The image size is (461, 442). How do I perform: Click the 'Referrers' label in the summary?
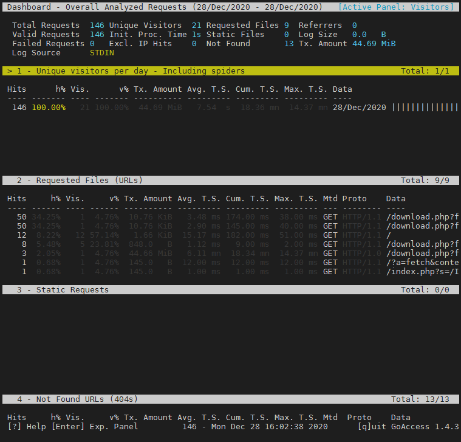point(320,26)
